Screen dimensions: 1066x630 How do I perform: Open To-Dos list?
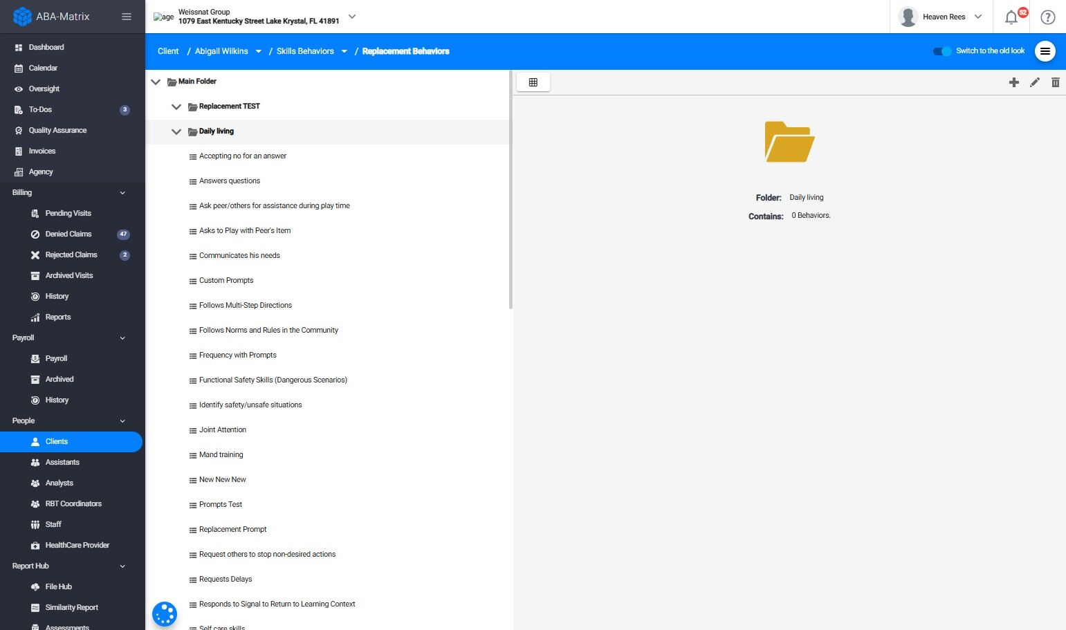point(40,109)
